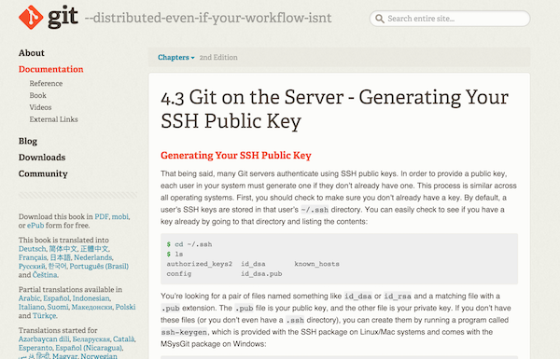The width and height of the screenshot is (560, 359).
Task: Click the red Generating Your SSH Public Key heading
Action: [x=236, y=156]
